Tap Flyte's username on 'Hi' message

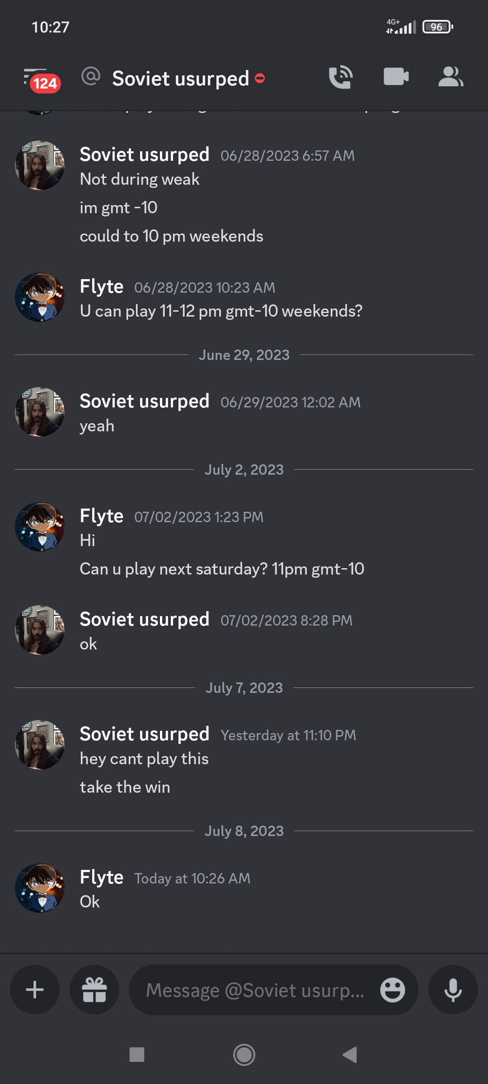coord(101,516)
